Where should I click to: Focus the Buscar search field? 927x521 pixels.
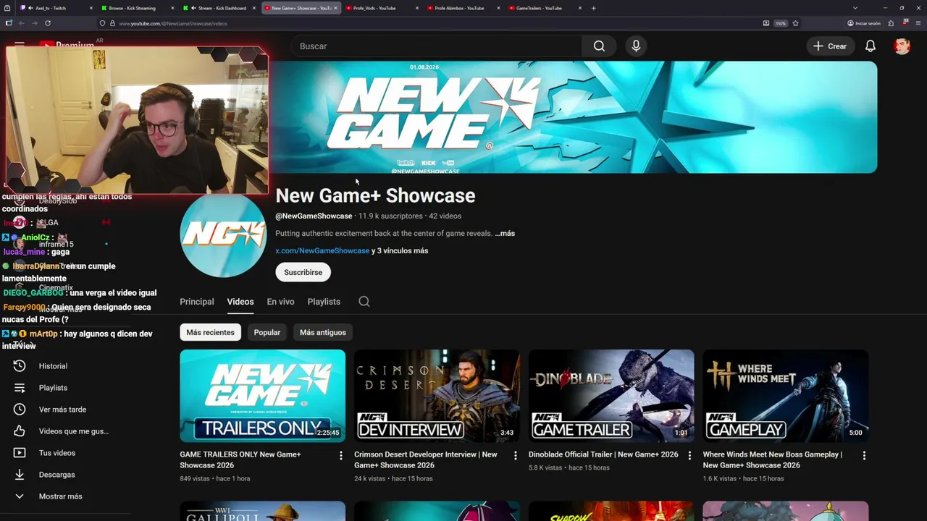437,46
